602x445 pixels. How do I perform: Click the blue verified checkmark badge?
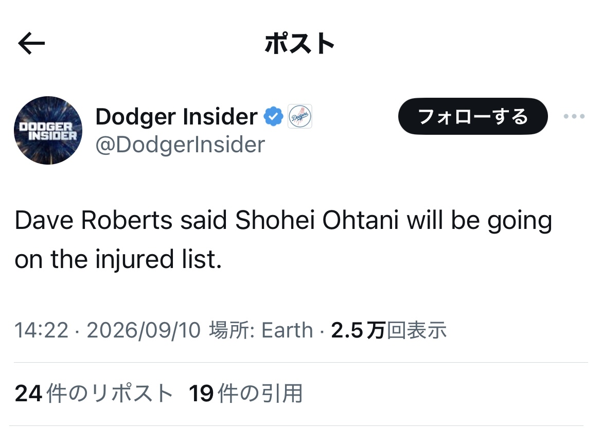(x=273, y=116)
